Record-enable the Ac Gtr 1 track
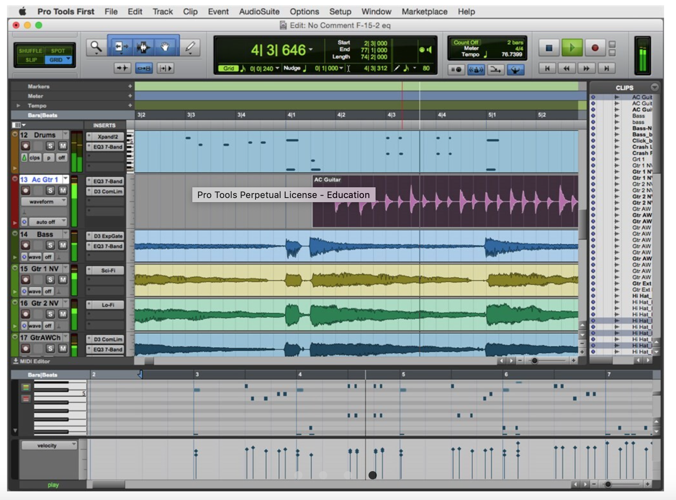Screen dimensions: 676x500 (x=25, y=191)
